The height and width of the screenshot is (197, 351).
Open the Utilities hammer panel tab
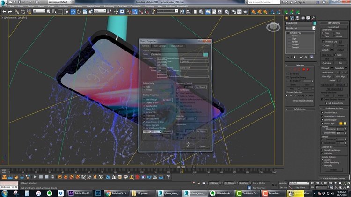point(314,18)
